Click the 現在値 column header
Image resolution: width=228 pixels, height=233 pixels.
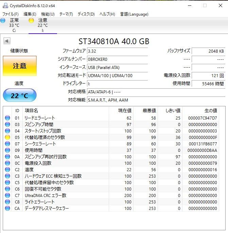pos(121,111)
